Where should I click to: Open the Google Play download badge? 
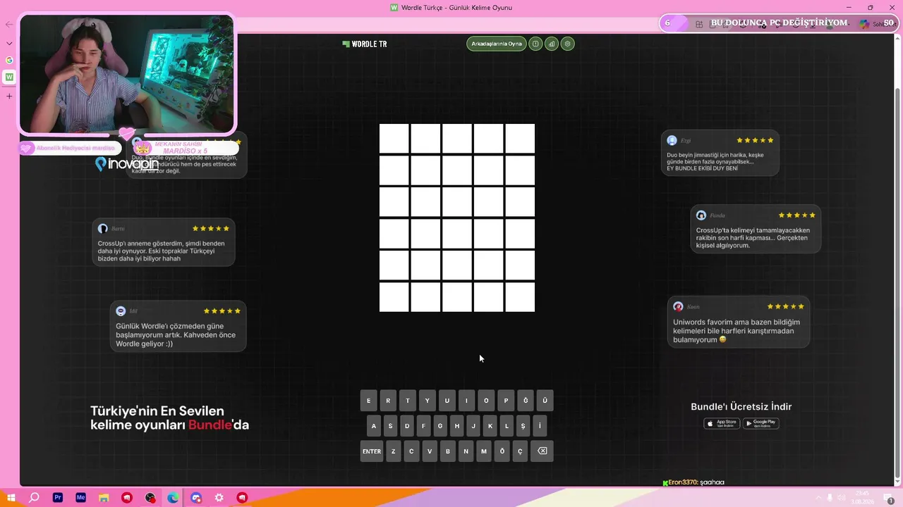760,423
